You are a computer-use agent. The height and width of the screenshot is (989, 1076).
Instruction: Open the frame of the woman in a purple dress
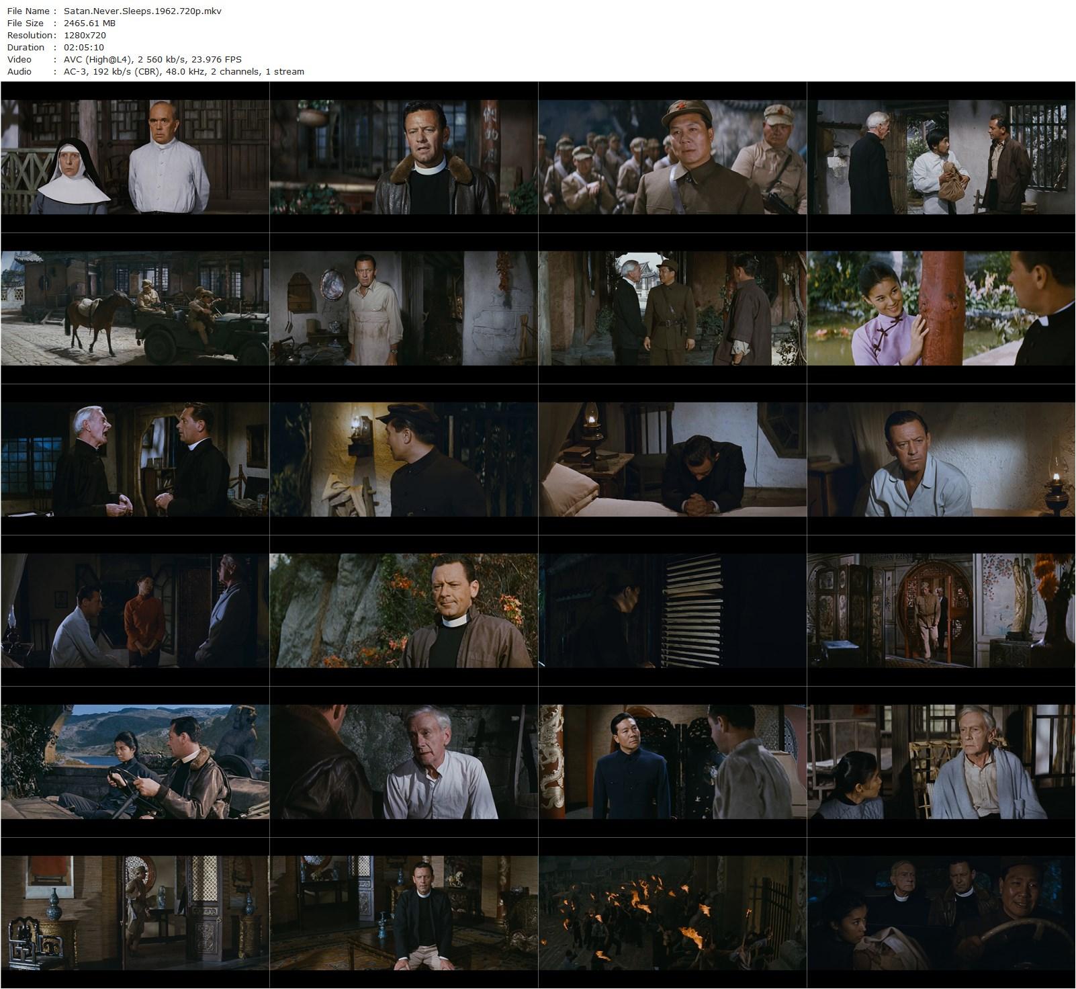click(941, 308)
